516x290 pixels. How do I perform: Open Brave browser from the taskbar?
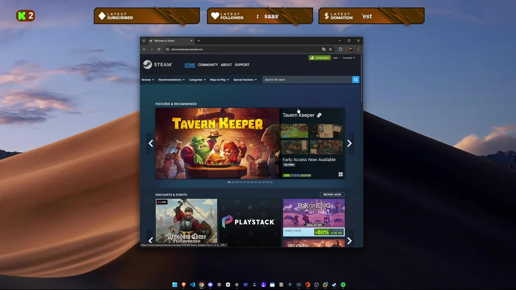point(183,285)
